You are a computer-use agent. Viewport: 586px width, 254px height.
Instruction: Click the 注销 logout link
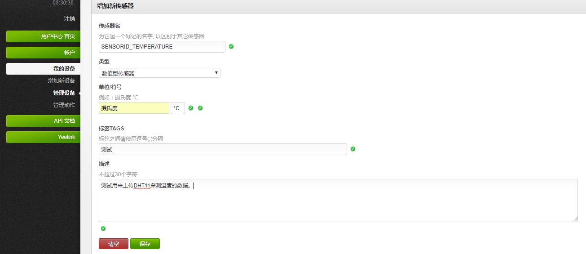pos(70,19)
